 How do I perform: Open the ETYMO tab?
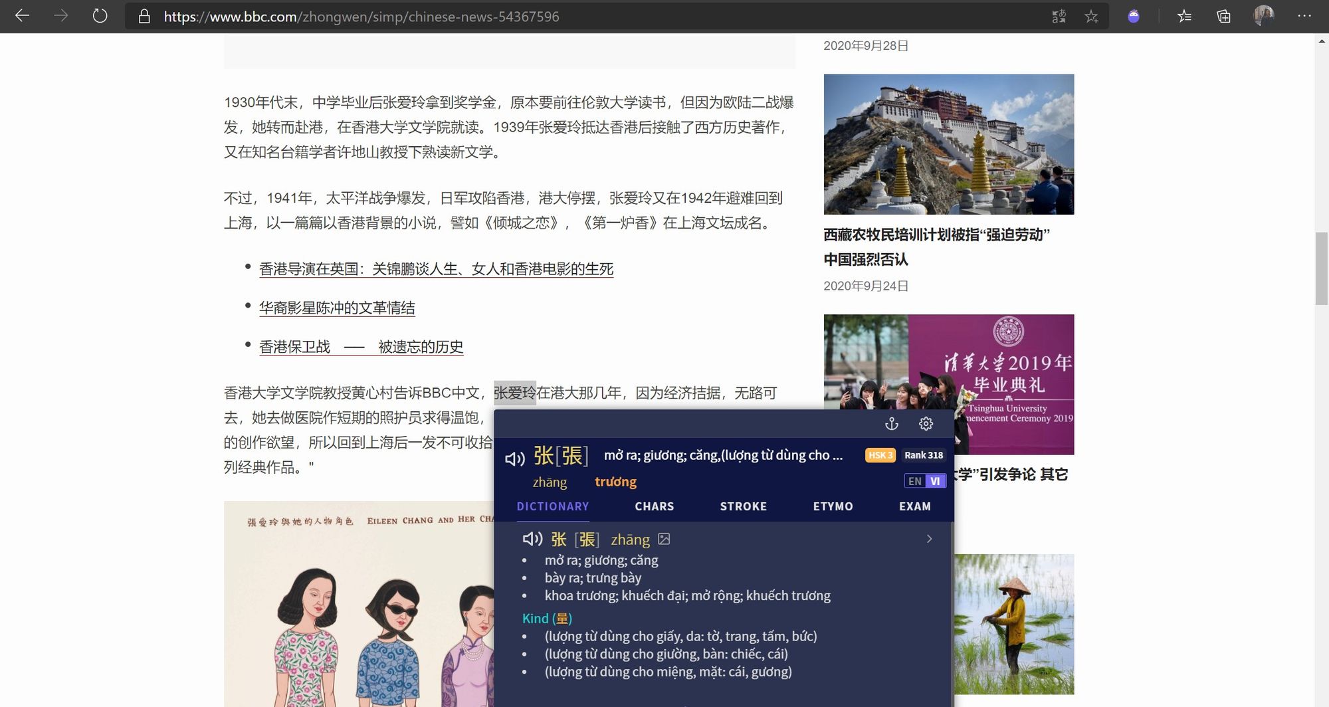click(x=833, y=506)
